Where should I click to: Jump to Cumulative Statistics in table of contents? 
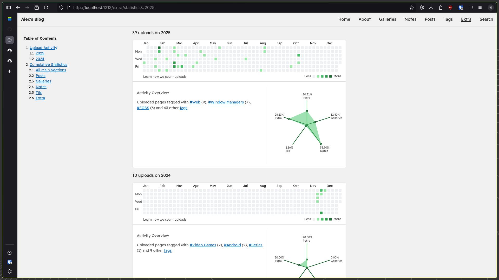[x=48, y=65]
